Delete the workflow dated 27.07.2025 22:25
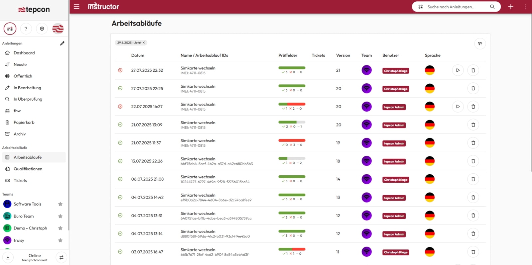 473,88
